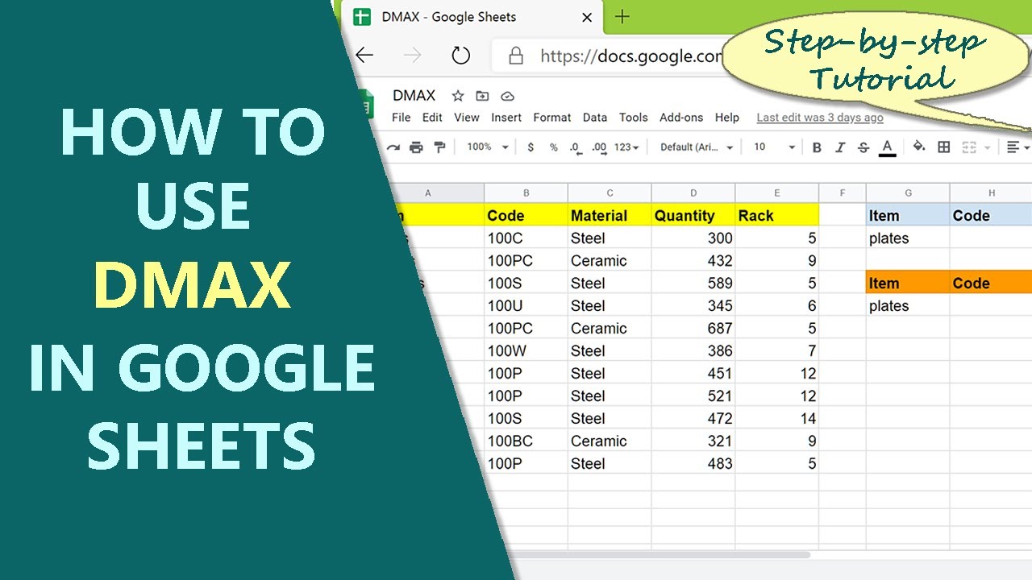Move document using folder icon
Image resolution: width=1032 pixels, height=580 pixels.
tap(482, 96)
